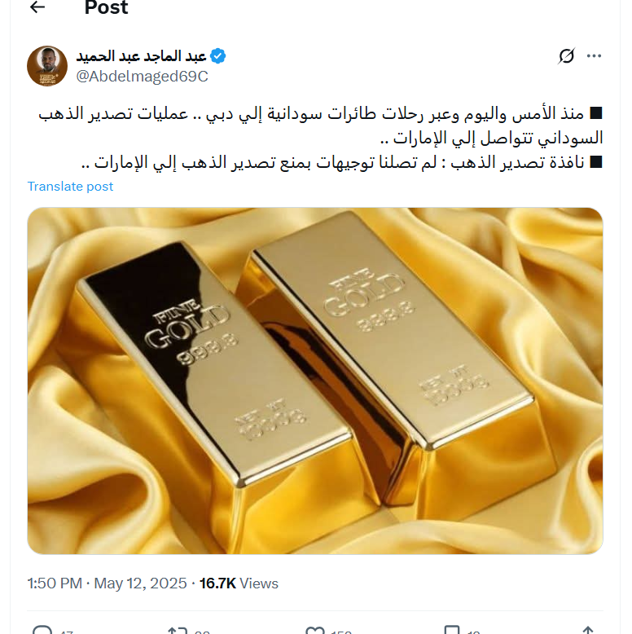Click the 1:50 PM May 12, 2025 timestamp
632x634 pixels.
pos(107,583)
